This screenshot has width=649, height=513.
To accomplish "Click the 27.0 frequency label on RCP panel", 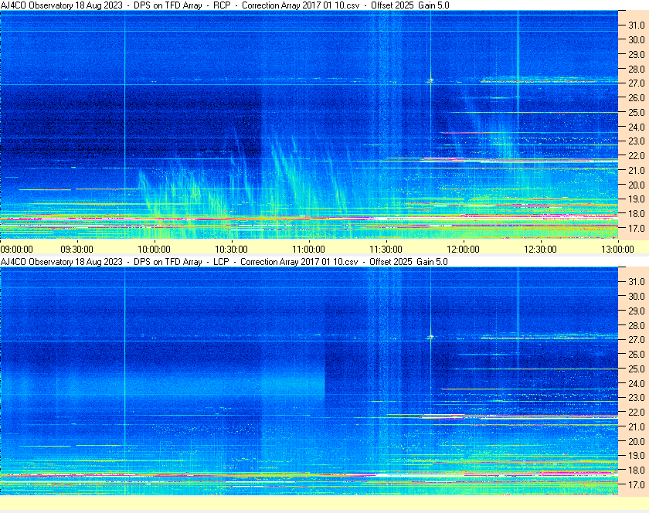I will (636, 83).
